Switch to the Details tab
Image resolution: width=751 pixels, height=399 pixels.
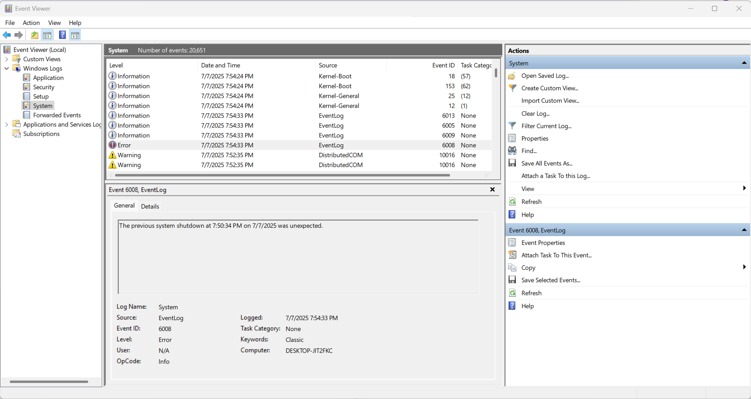150,206
